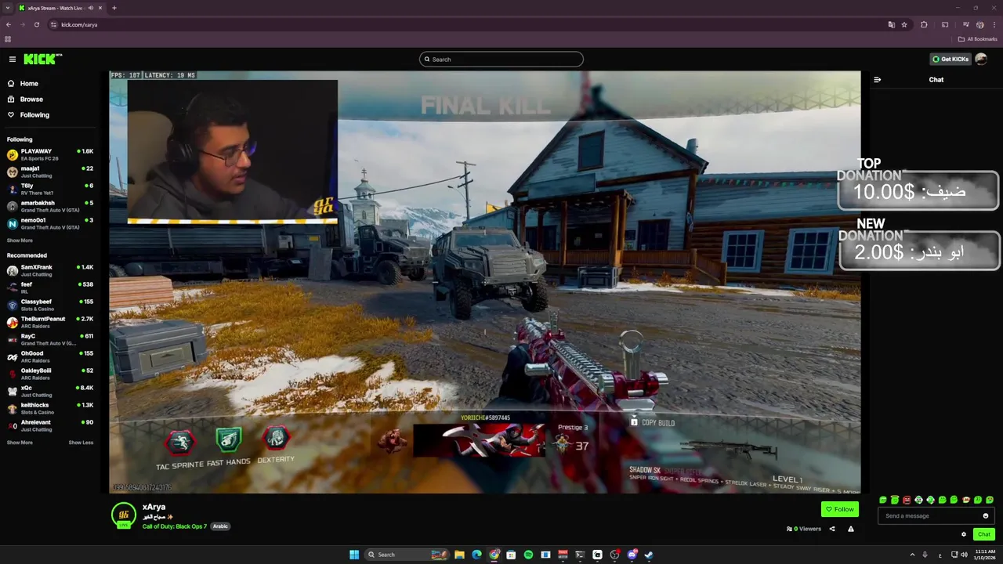Open TheBurntPeanut recommended channel
Viewport: 1003px width, 564px height.
coord(50,322)
